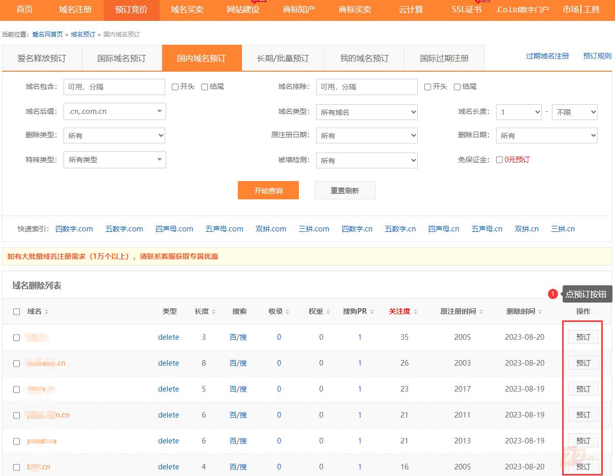
Task: Tick the 结尾 checkbox for 域名排除
Action: tap(457, 87)
